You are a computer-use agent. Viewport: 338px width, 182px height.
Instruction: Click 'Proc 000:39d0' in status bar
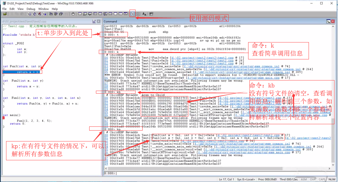click(267, 179)
